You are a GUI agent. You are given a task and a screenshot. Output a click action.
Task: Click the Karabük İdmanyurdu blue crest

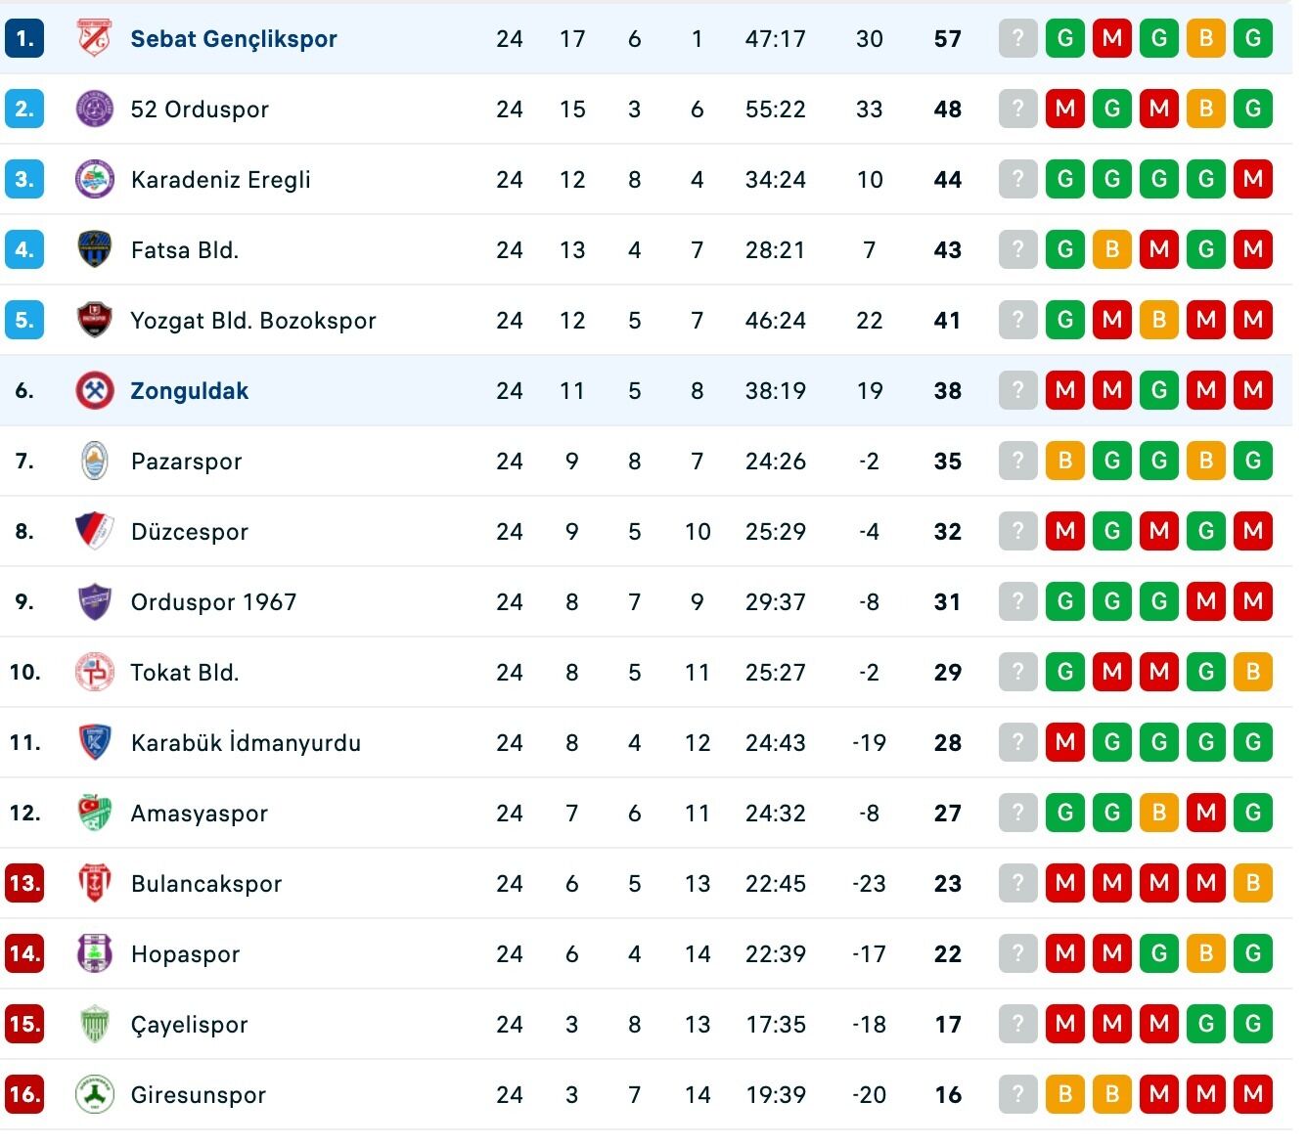click(95, 742)
